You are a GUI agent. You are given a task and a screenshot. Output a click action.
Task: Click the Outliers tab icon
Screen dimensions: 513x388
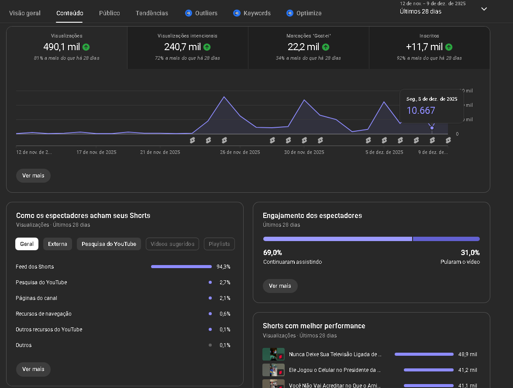pyautogui.click(x=189, y=13)
